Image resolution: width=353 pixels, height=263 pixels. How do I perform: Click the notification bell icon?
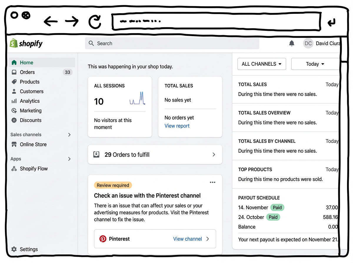coord(292,43)
